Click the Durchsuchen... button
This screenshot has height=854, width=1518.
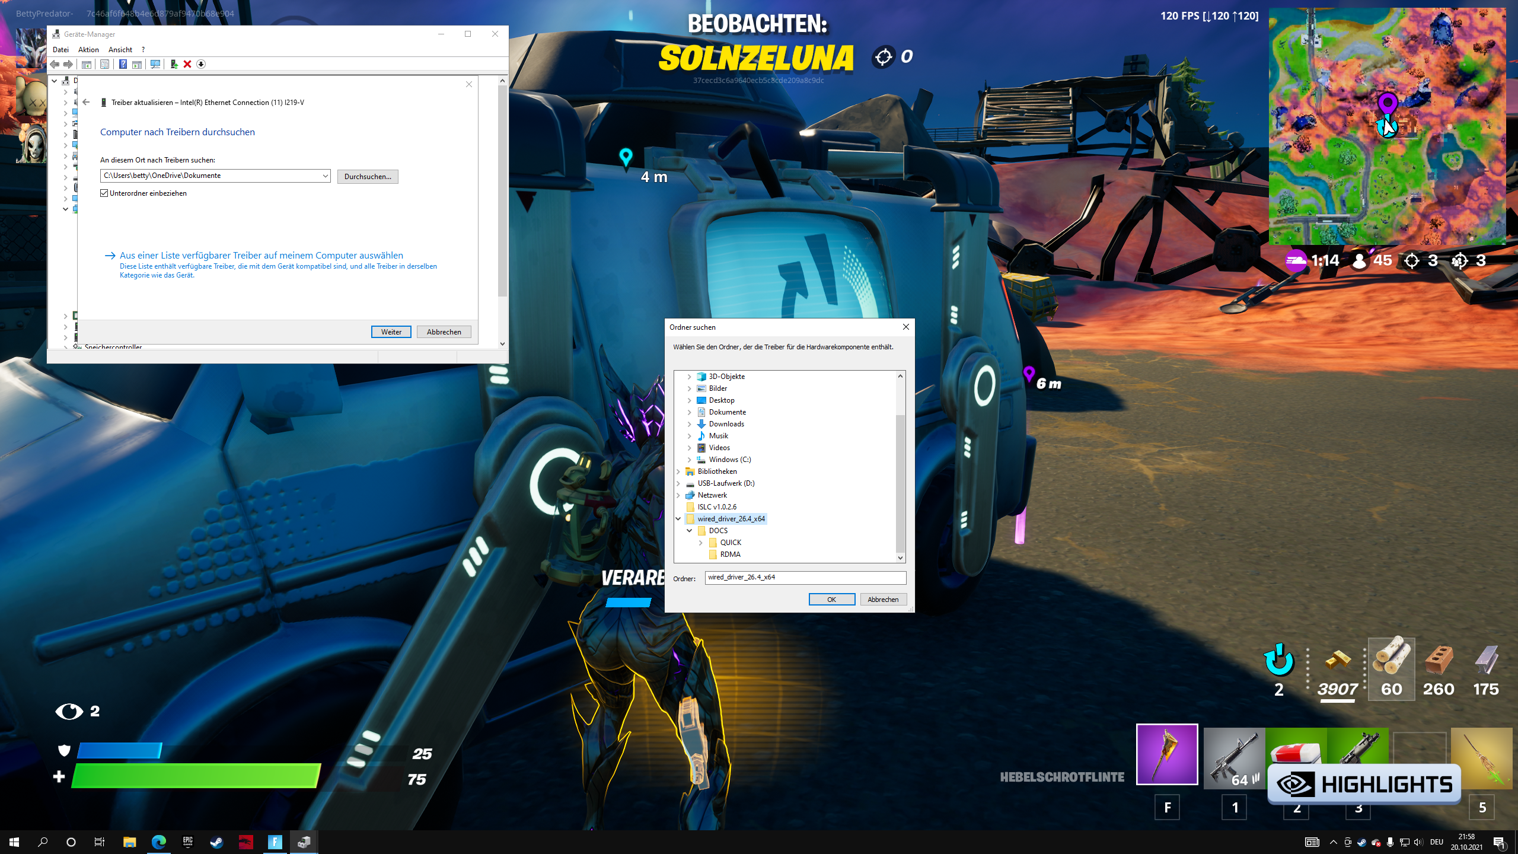[x=367, y=177]
